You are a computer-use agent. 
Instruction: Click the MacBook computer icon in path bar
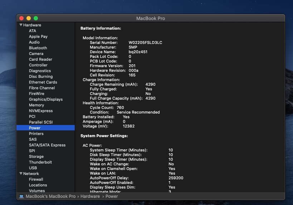click(x=21, y=196)
